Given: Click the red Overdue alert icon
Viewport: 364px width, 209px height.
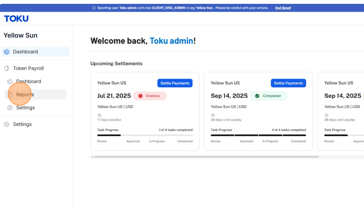Looking at the screenshot, I should pyautogui.click(x=140, y=96).
